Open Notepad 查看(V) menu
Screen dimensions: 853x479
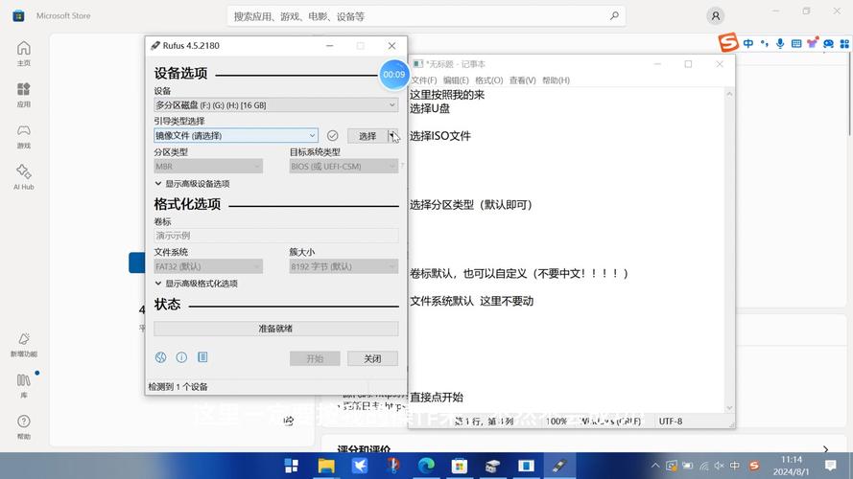(522, 80)
